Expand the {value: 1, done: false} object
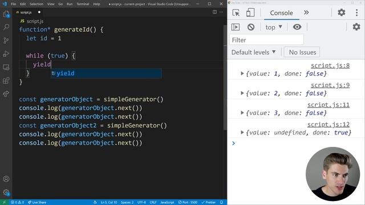The height and width of the screenshot is (205, 365). pos(242,73)
